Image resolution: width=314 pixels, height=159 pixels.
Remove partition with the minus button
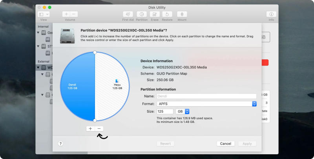(x=99, y=128)
